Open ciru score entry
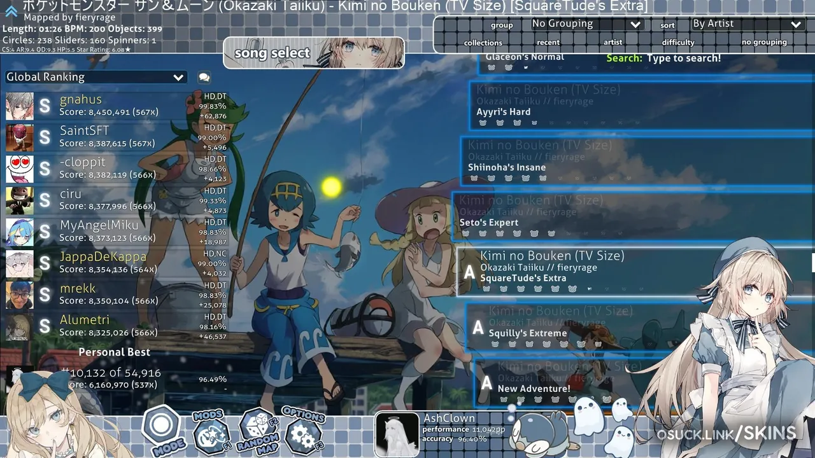Screen dimensions: 815x458 click(116, 200)
